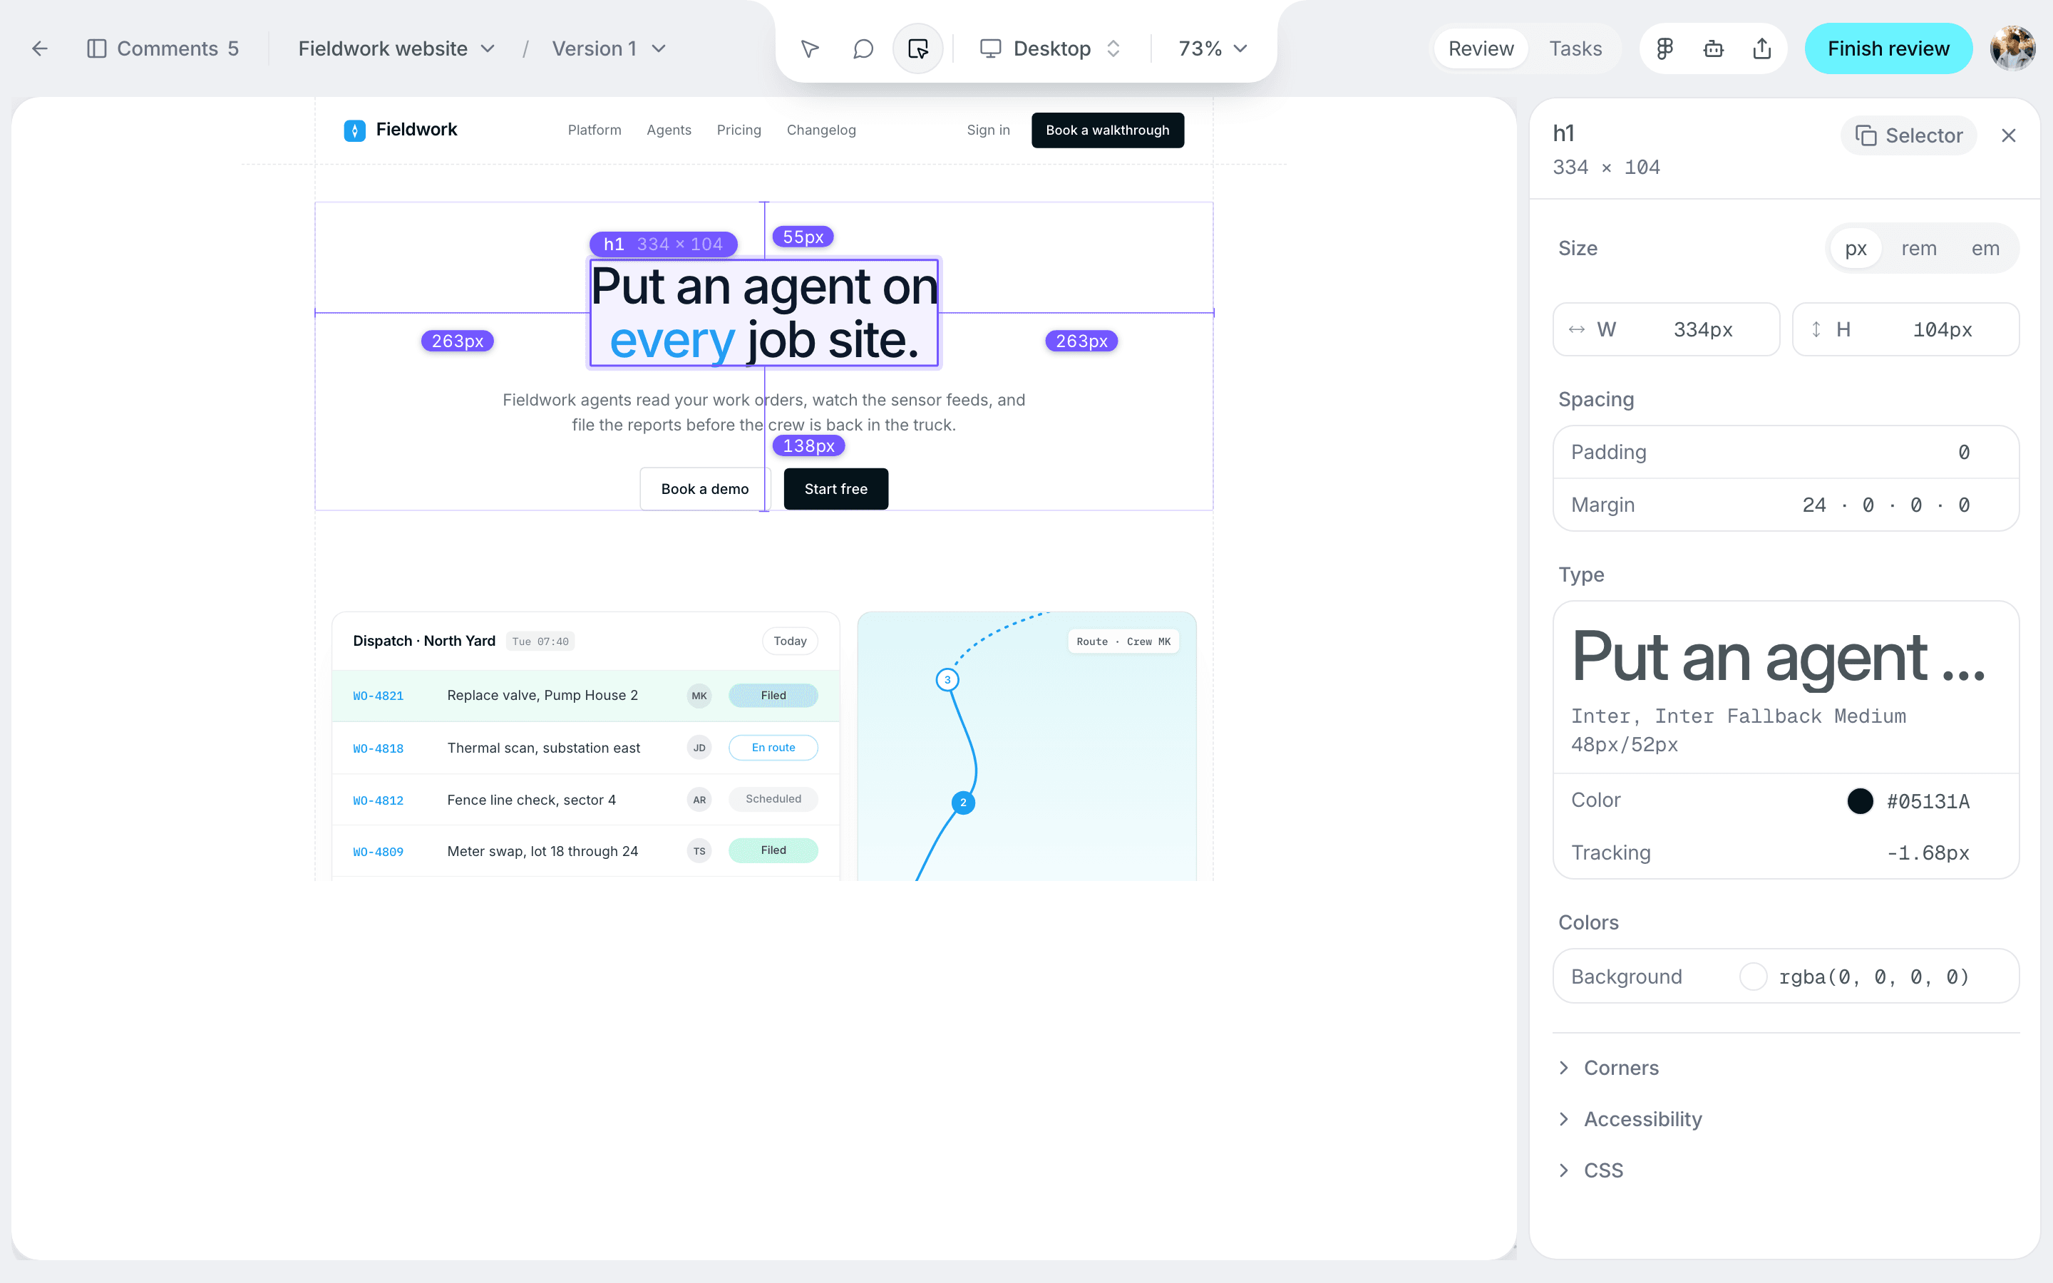
Task: Click the JD assignee avatar
Action: click(699, 748)
